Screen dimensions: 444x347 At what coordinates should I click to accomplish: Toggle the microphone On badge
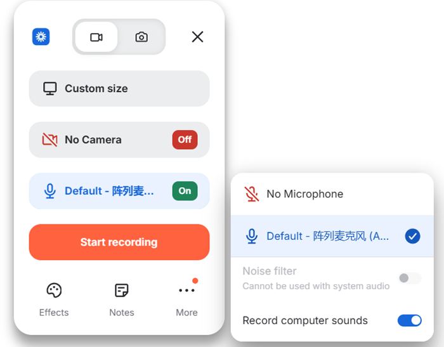[185, 191]
